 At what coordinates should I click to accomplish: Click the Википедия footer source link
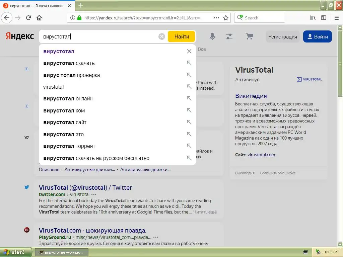(245, 173)
